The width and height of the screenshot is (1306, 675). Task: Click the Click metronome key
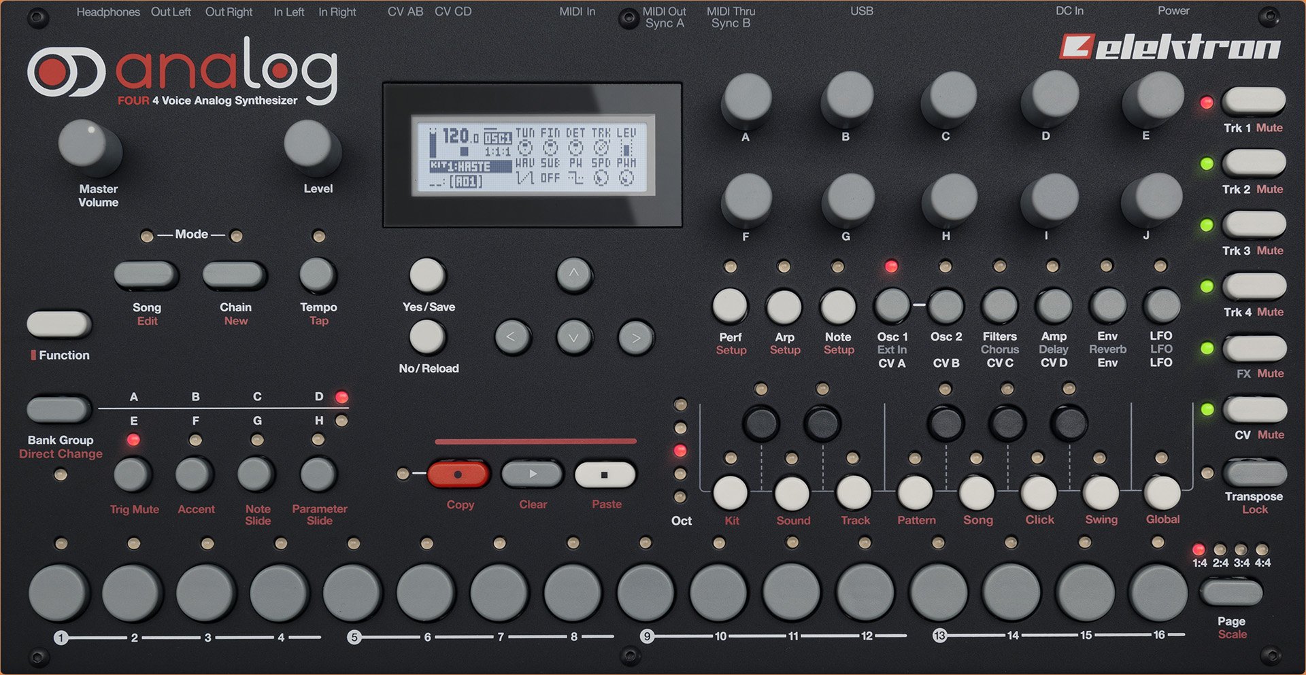tap(1039, 493)
